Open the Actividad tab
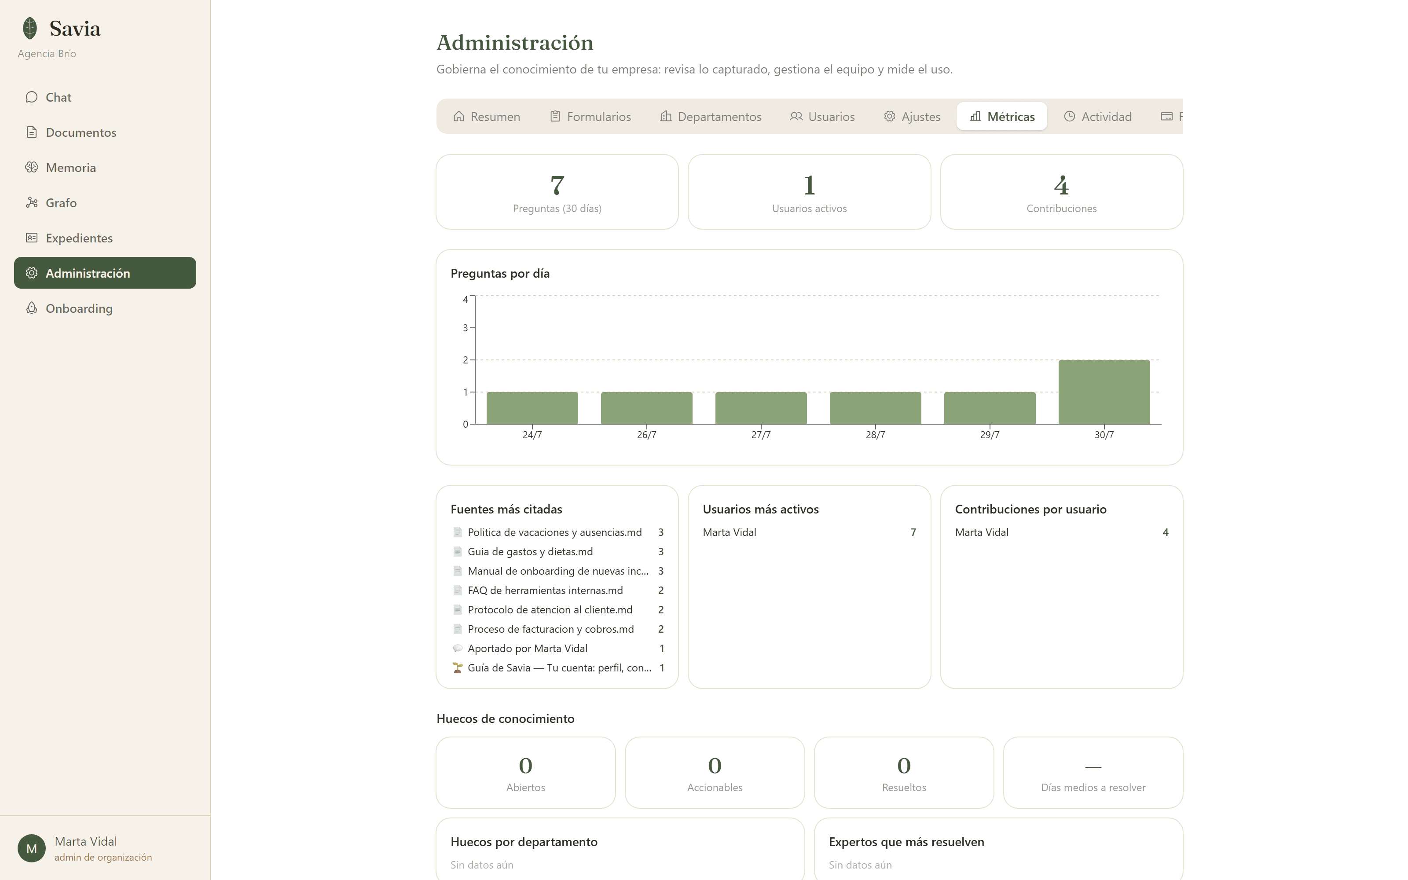The width and height of the screenshot is (1408, 880). coord(1097,117)
